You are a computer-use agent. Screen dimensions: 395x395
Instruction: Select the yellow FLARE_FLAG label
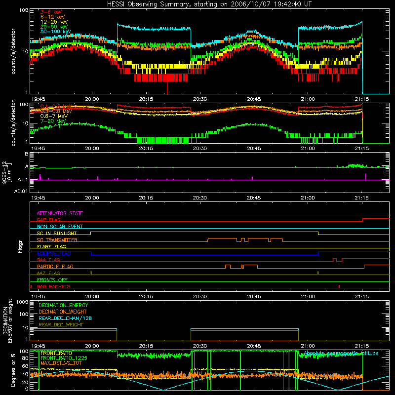pyautogui.click(x=51, y=246)
